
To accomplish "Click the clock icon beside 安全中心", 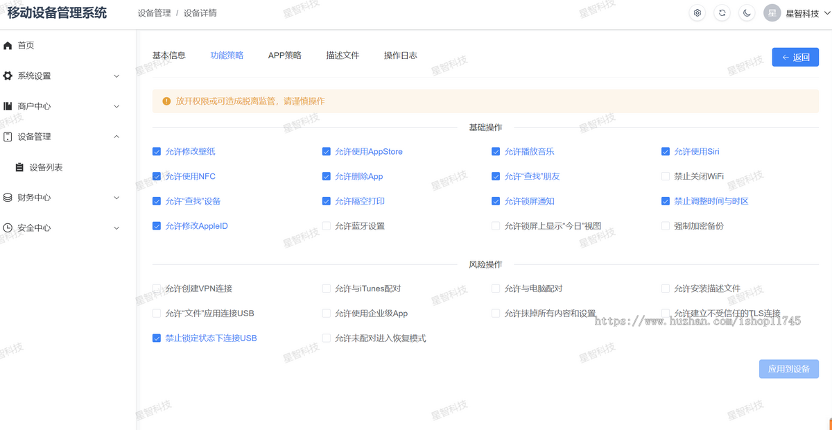I will 8,228.
